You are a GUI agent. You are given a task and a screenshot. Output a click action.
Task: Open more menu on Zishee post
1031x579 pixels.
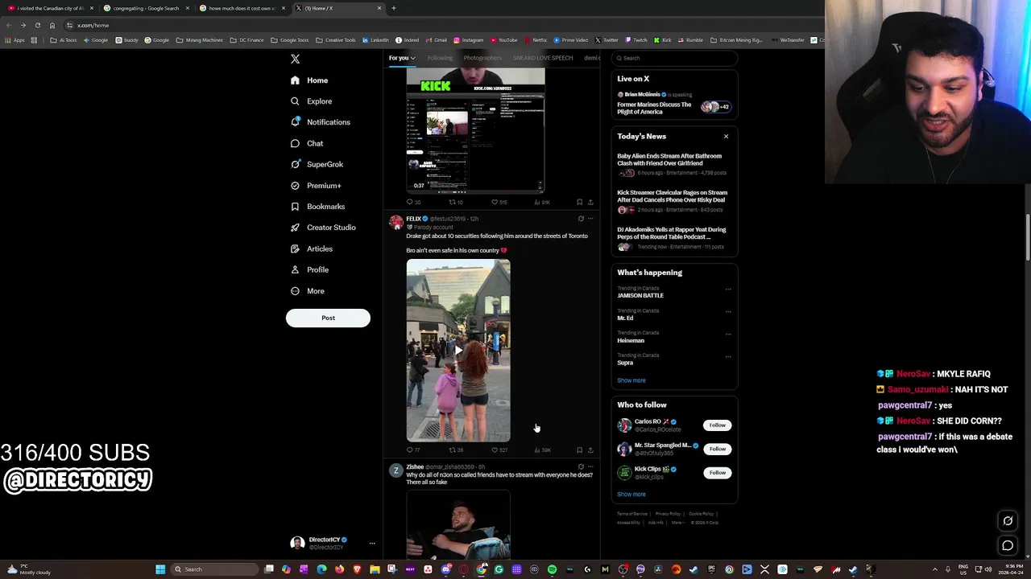click(x=590, y=466)
